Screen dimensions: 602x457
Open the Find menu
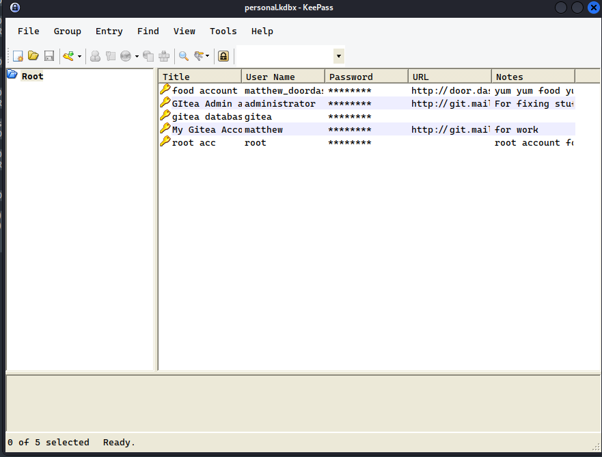[x=148, y=31]
